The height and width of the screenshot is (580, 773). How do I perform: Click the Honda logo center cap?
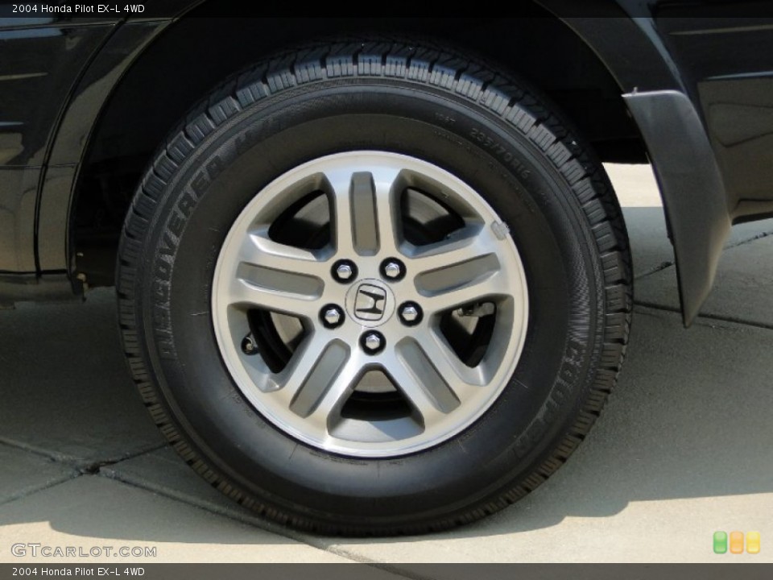370,302
